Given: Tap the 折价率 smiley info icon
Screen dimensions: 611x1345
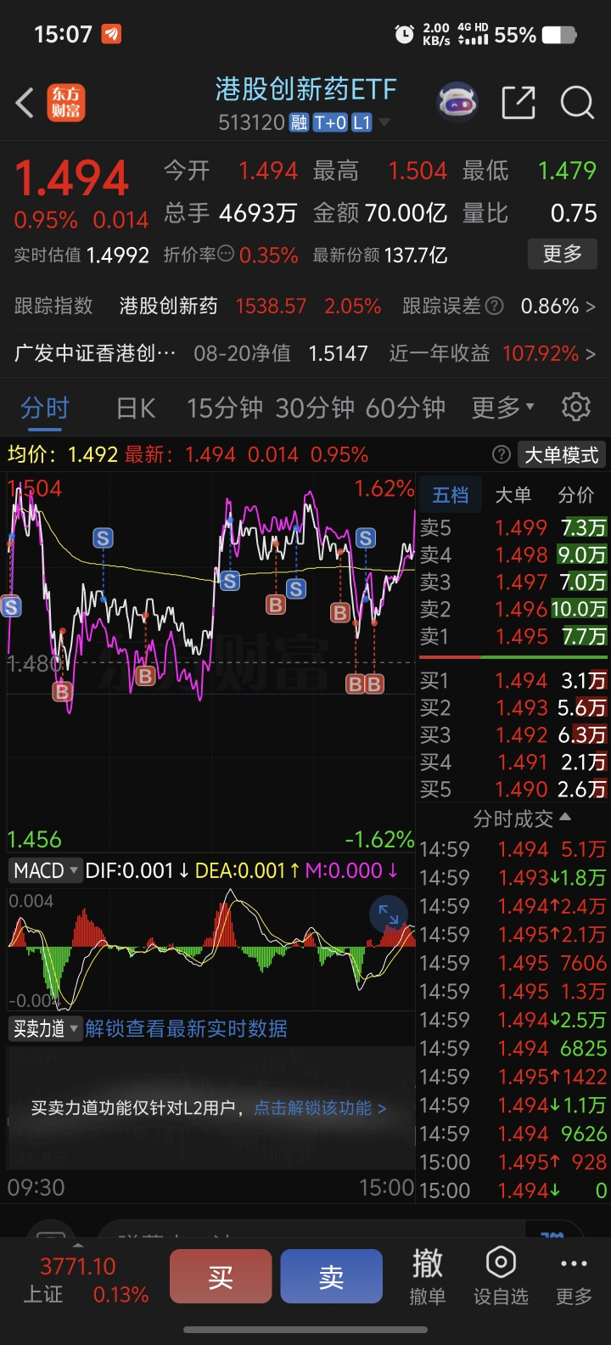Looking at the screenshot, I should tap(225, 254).
